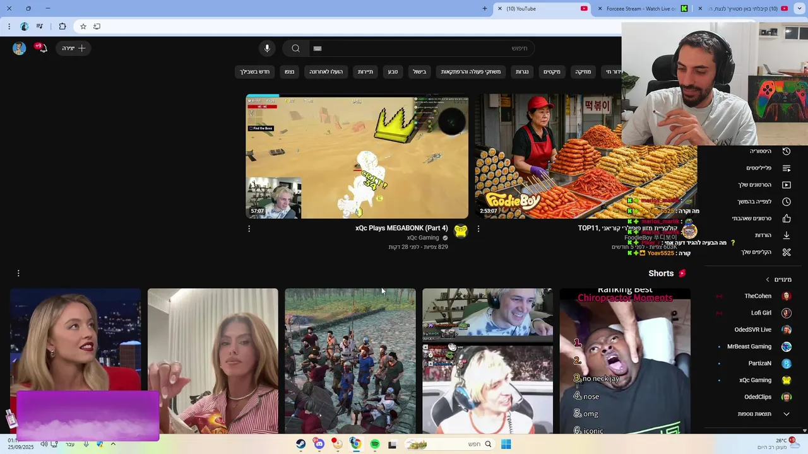Click the YouTube search input field
Image resolution: width=808 pixels, height=454 pixels.
[x=421, y=49]
